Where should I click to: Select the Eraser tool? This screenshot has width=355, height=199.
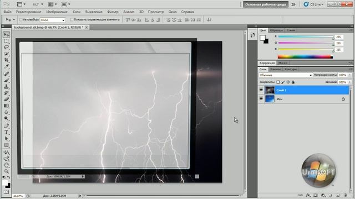pyautogui.click(x=6, y=99)
